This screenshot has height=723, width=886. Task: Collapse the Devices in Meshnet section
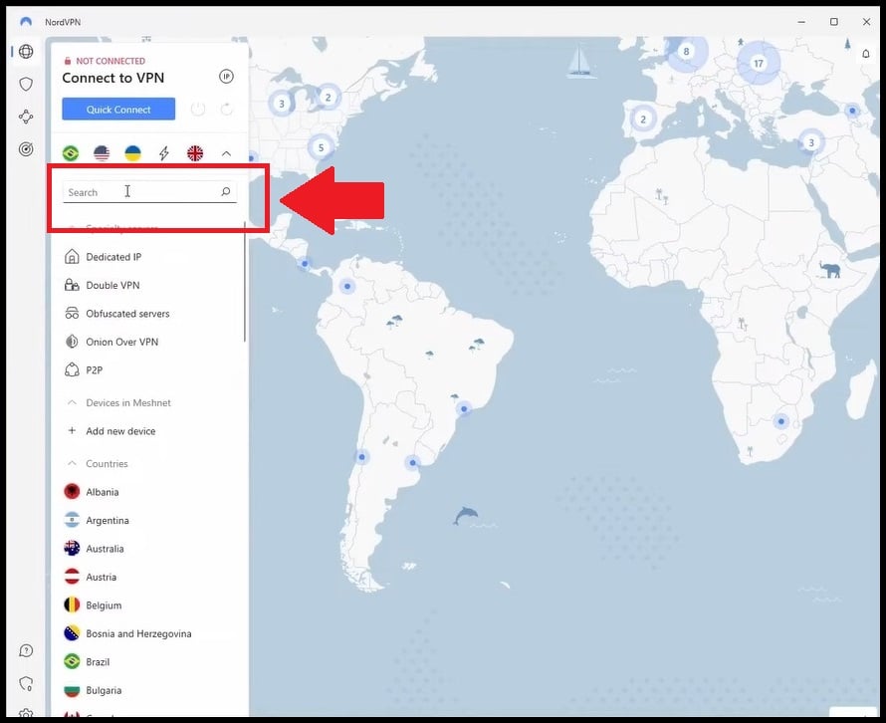72,403
